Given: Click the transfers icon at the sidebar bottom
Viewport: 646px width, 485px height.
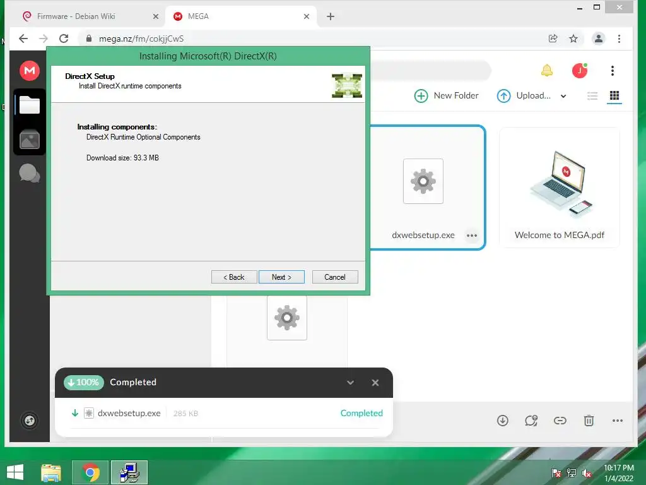Looking at the screenshot, I should click(x=30, y=421).
